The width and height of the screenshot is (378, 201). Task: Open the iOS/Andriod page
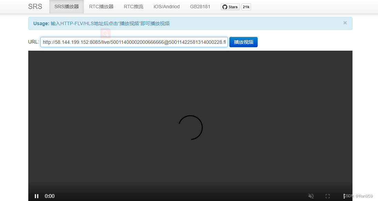pyautogui.click(x=166, y=6)
